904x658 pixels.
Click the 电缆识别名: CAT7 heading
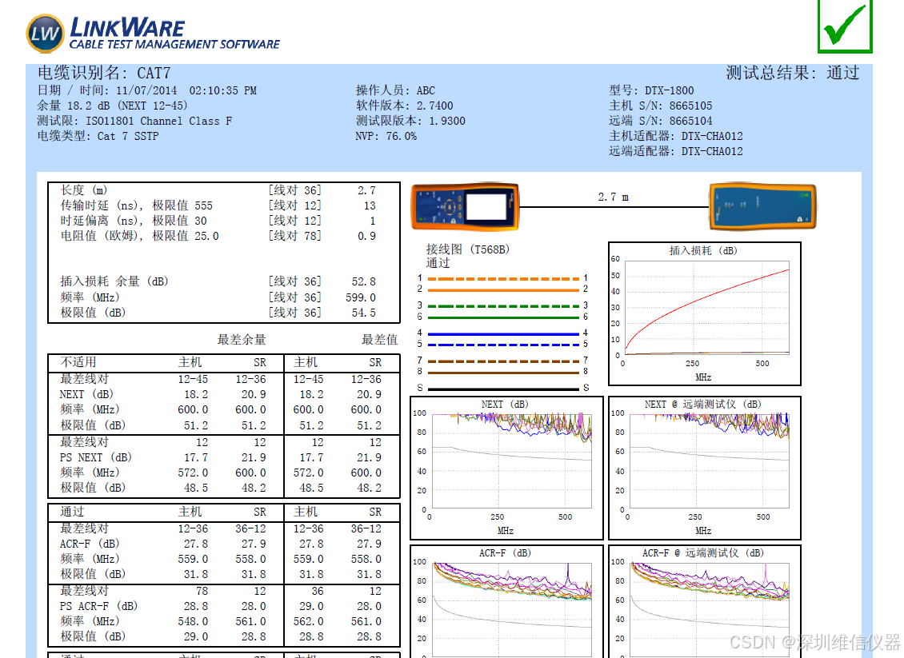click(104, 74)
